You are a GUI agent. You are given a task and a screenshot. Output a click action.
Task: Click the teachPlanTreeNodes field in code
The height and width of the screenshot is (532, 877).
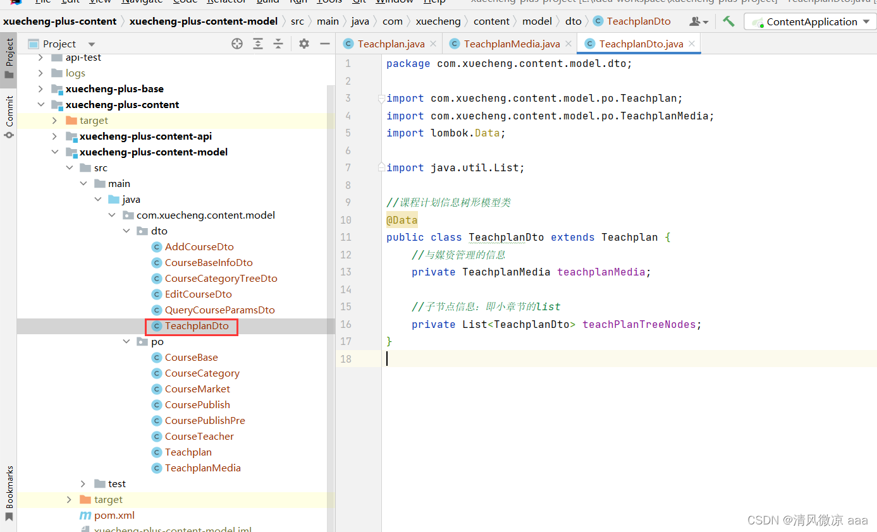(639, 324)
